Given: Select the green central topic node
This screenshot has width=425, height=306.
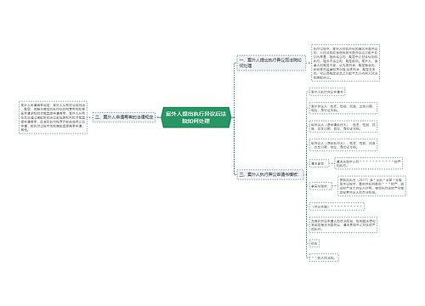Looking at the screenshot, I should point(196,117).
